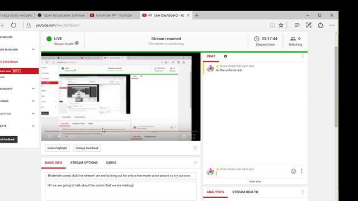
Task: Expand the Channel sidebar section
Action: point(33,101)
